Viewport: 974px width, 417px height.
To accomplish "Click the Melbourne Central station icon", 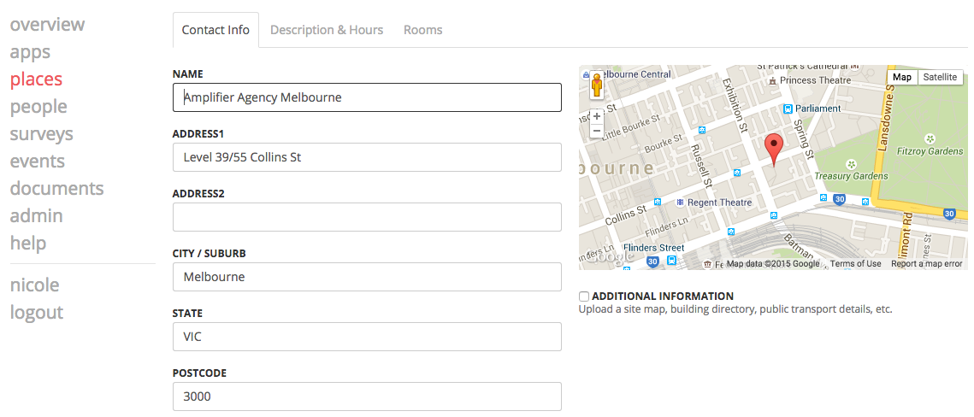I will click(x=586, y=74).
